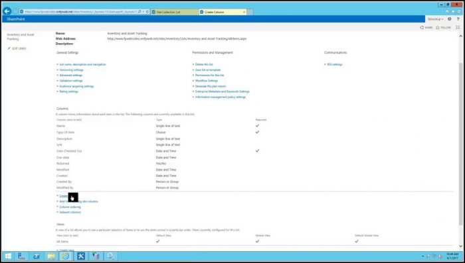Viewport: 465px width, 263px height.
Task: Edit the S/N column
Action: point(59,145)
